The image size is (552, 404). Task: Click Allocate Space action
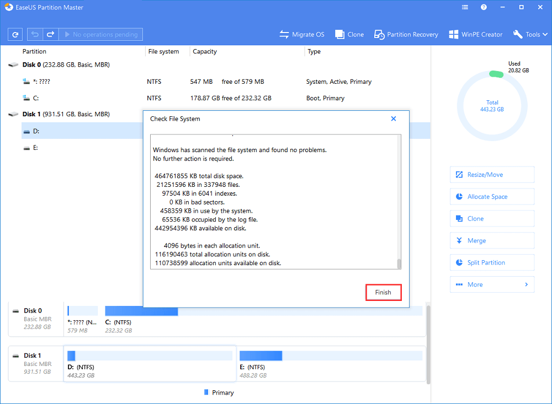coord(492,197)
